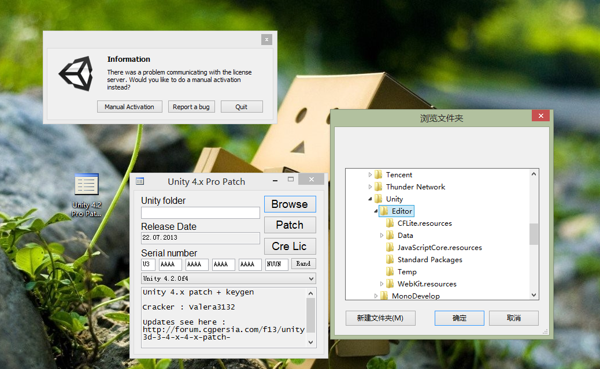This screenshot has width=600, height=369.
Task: Click the WebKit.resources folder icon
Action: point(390,284)
